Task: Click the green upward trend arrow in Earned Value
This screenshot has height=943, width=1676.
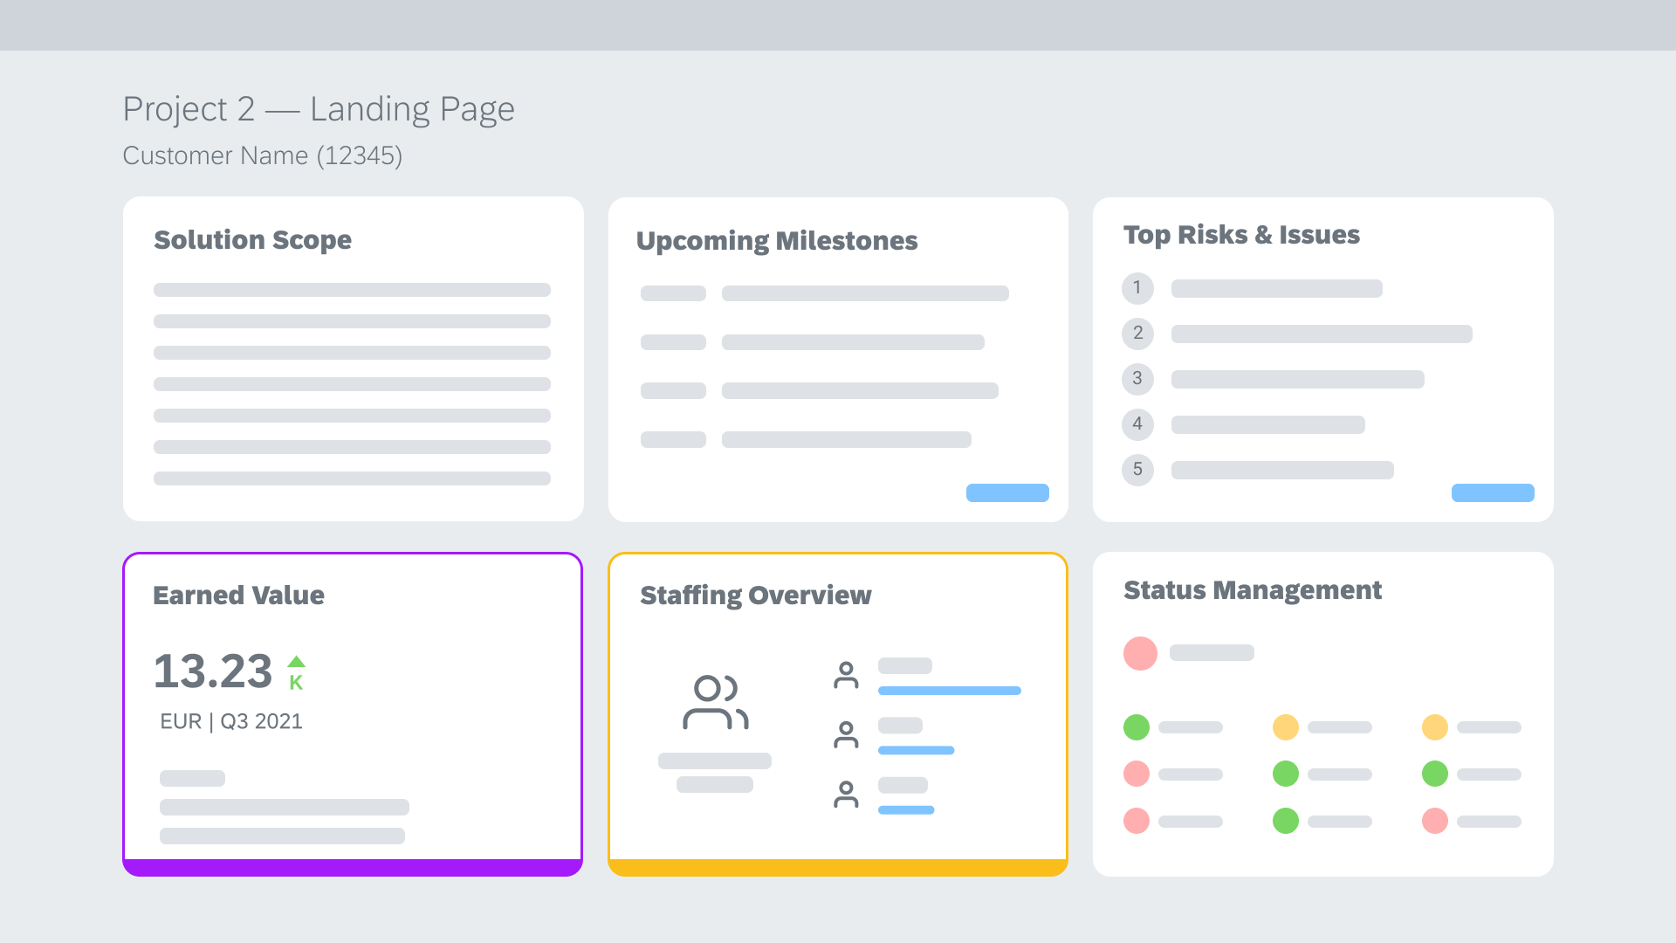Action: click(297, 661)
